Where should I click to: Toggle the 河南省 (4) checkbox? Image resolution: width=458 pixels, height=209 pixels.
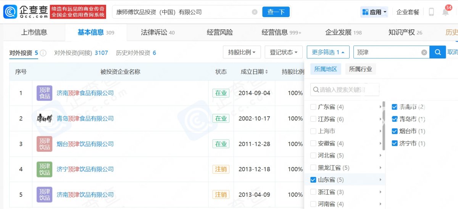[x=313, y=204]
